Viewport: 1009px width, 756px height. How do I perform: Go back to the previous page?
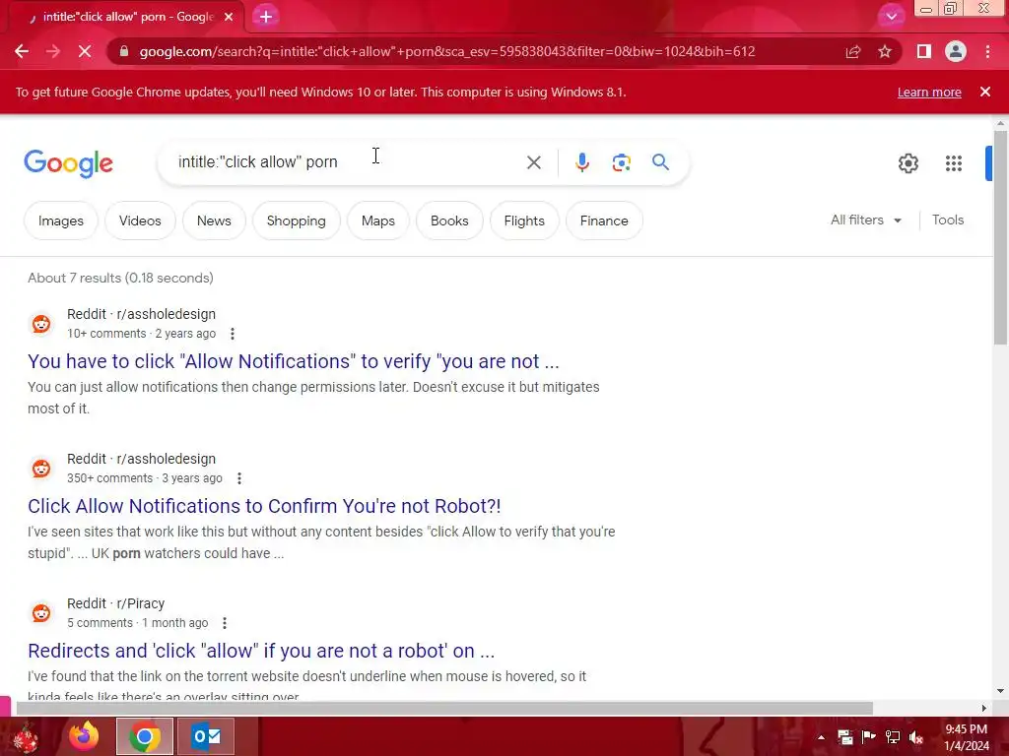tap(22, 51)
